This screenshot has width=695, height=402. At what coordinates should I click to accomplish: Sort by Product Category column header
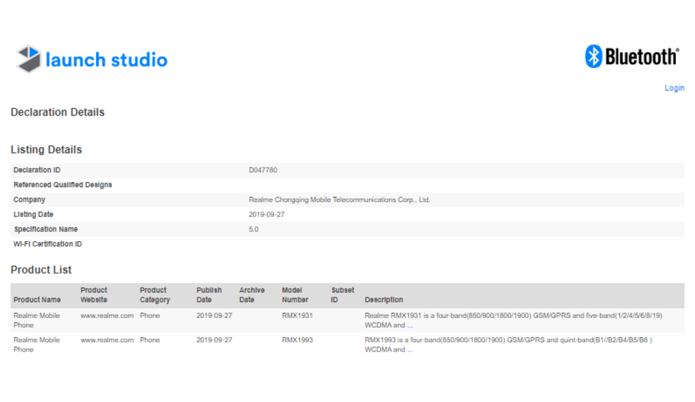click(x=154, y=295)
